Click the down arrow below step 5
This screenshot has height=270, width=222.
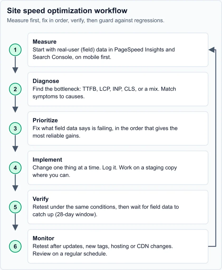pyautogui.click(x=15, y=222)
